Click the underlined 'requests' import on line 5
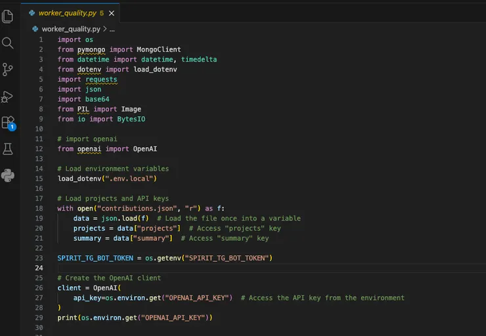This screenshot has height=336, width=486. (100, 79)
